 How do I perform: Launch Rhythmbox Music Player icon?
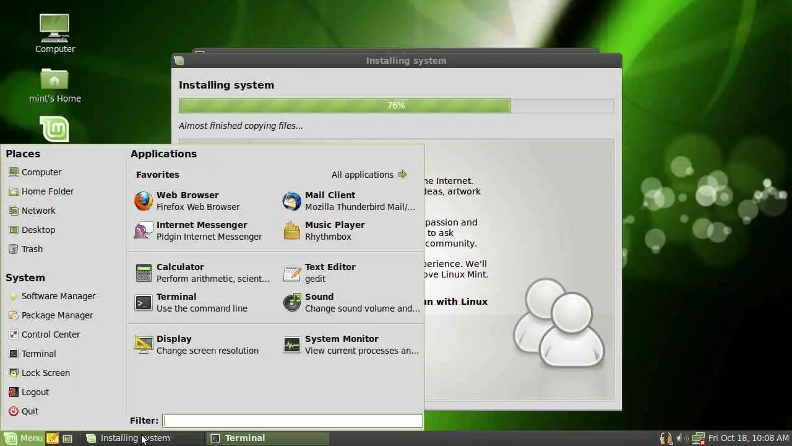pos(292,230)
